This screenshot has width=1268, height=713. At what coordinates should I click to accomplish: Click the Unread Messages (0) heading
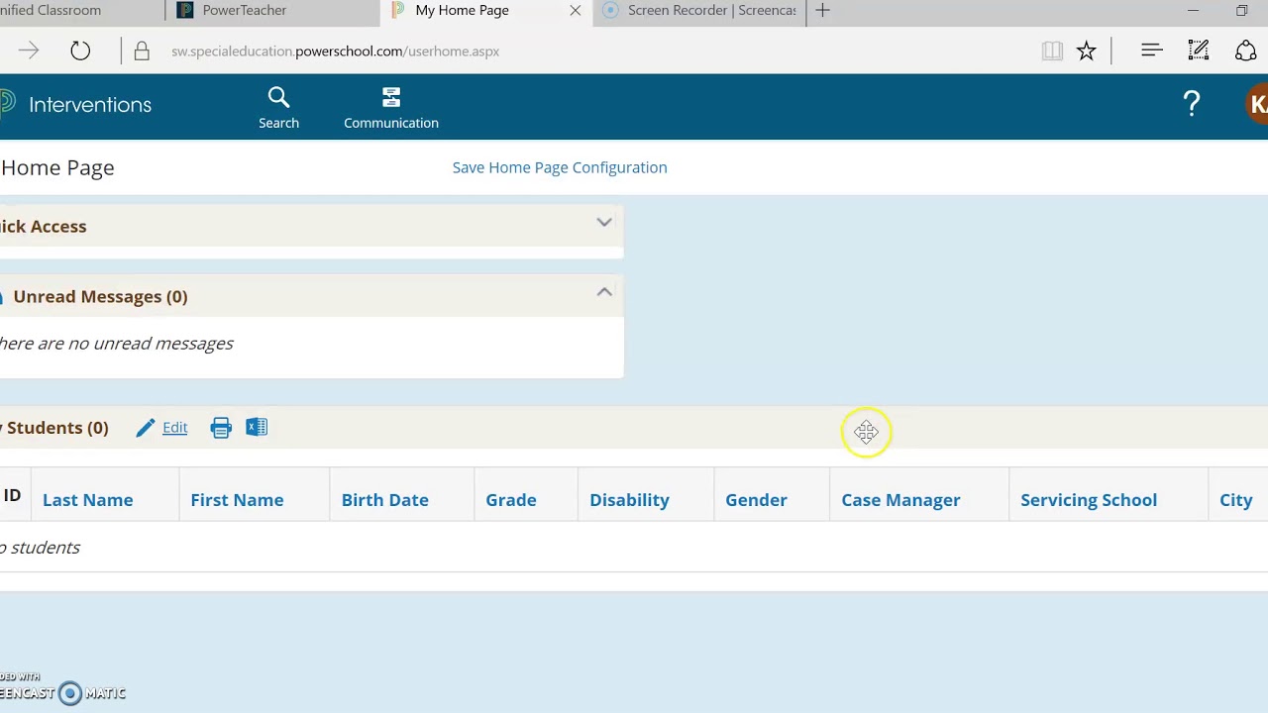coord(100,296)
